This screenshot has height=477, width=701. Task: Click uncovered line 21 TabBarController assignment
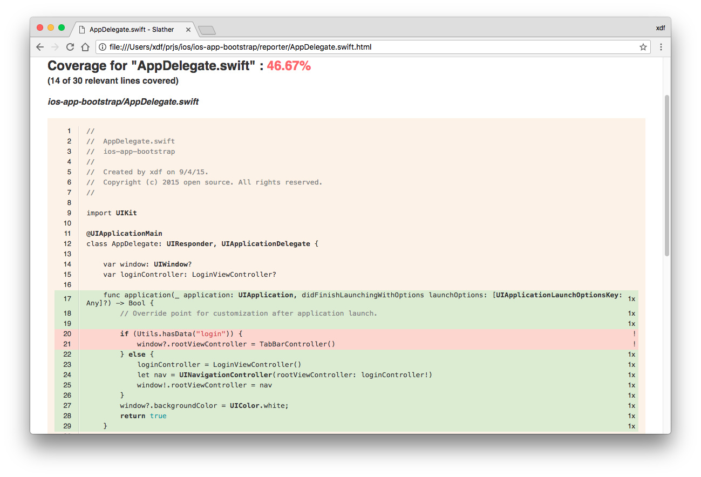point(236,344)
